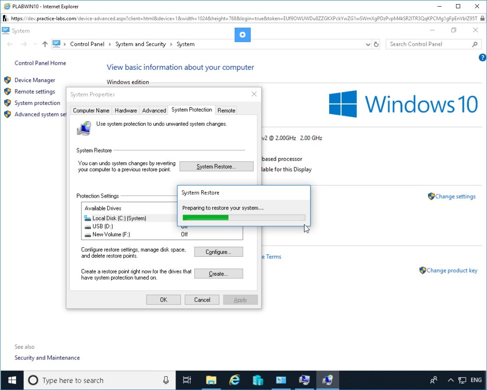Click Change settings link

coord(455,196)
